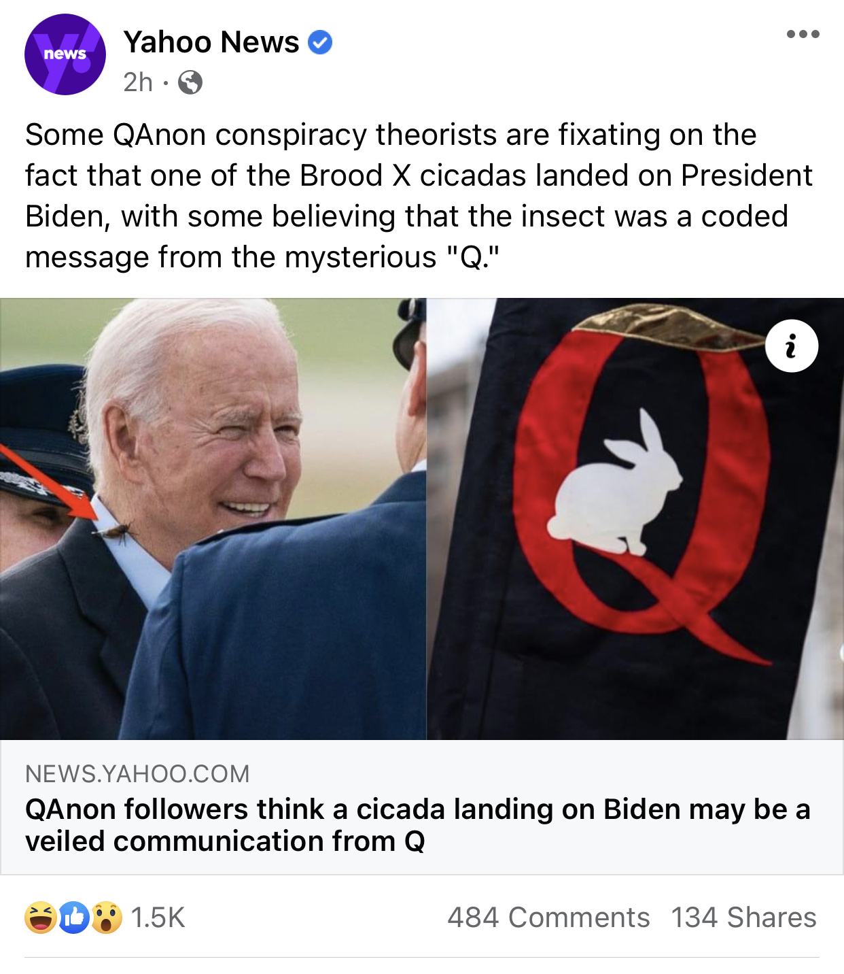The height and width of the screenshot is (974, 844).
Task: Click the 2h post timestamp
Action: (x=138, y=82)
